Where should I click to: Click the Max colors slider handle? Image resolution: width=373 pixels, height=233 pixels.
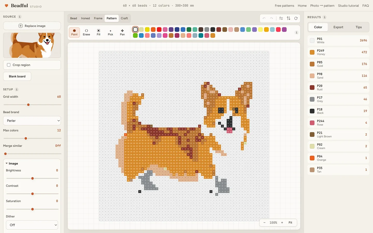26,138
